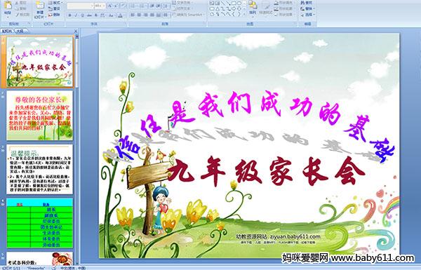Select the Format Painter brush
The width and height of the screenshot is (421, 270).
[17, 15]
